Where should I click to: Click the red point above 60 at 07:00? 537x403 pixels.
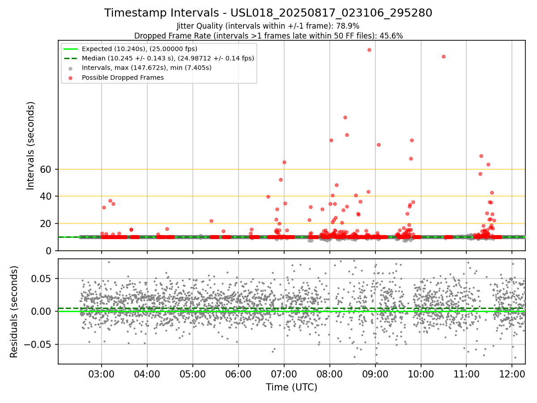click(284, 162)
